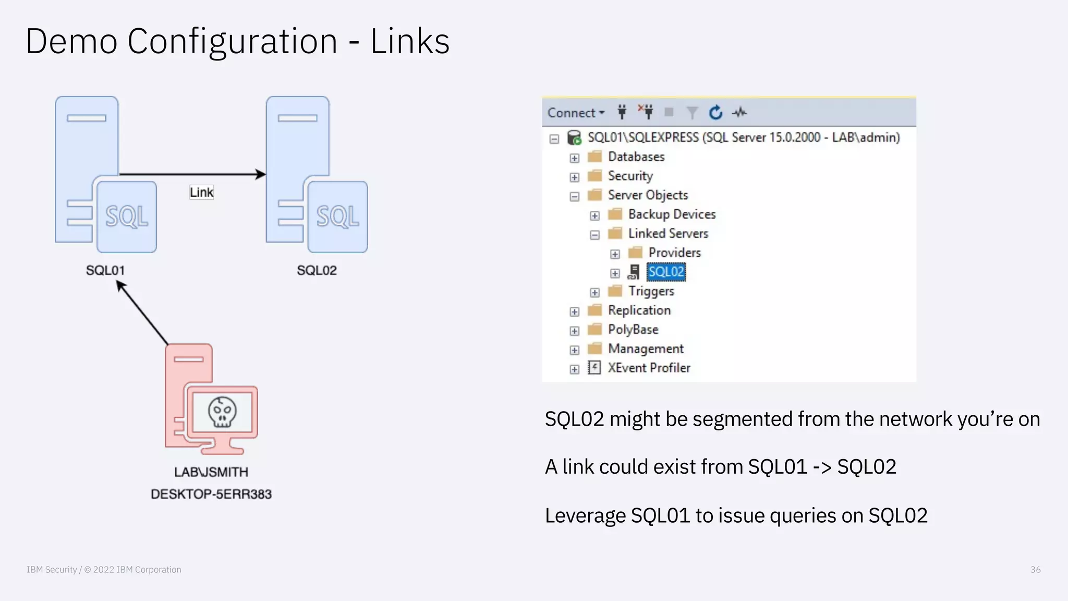1068x601 pixels.
Task: Click the 'Demo Configuration - Links' title
Action: [238, 42]
